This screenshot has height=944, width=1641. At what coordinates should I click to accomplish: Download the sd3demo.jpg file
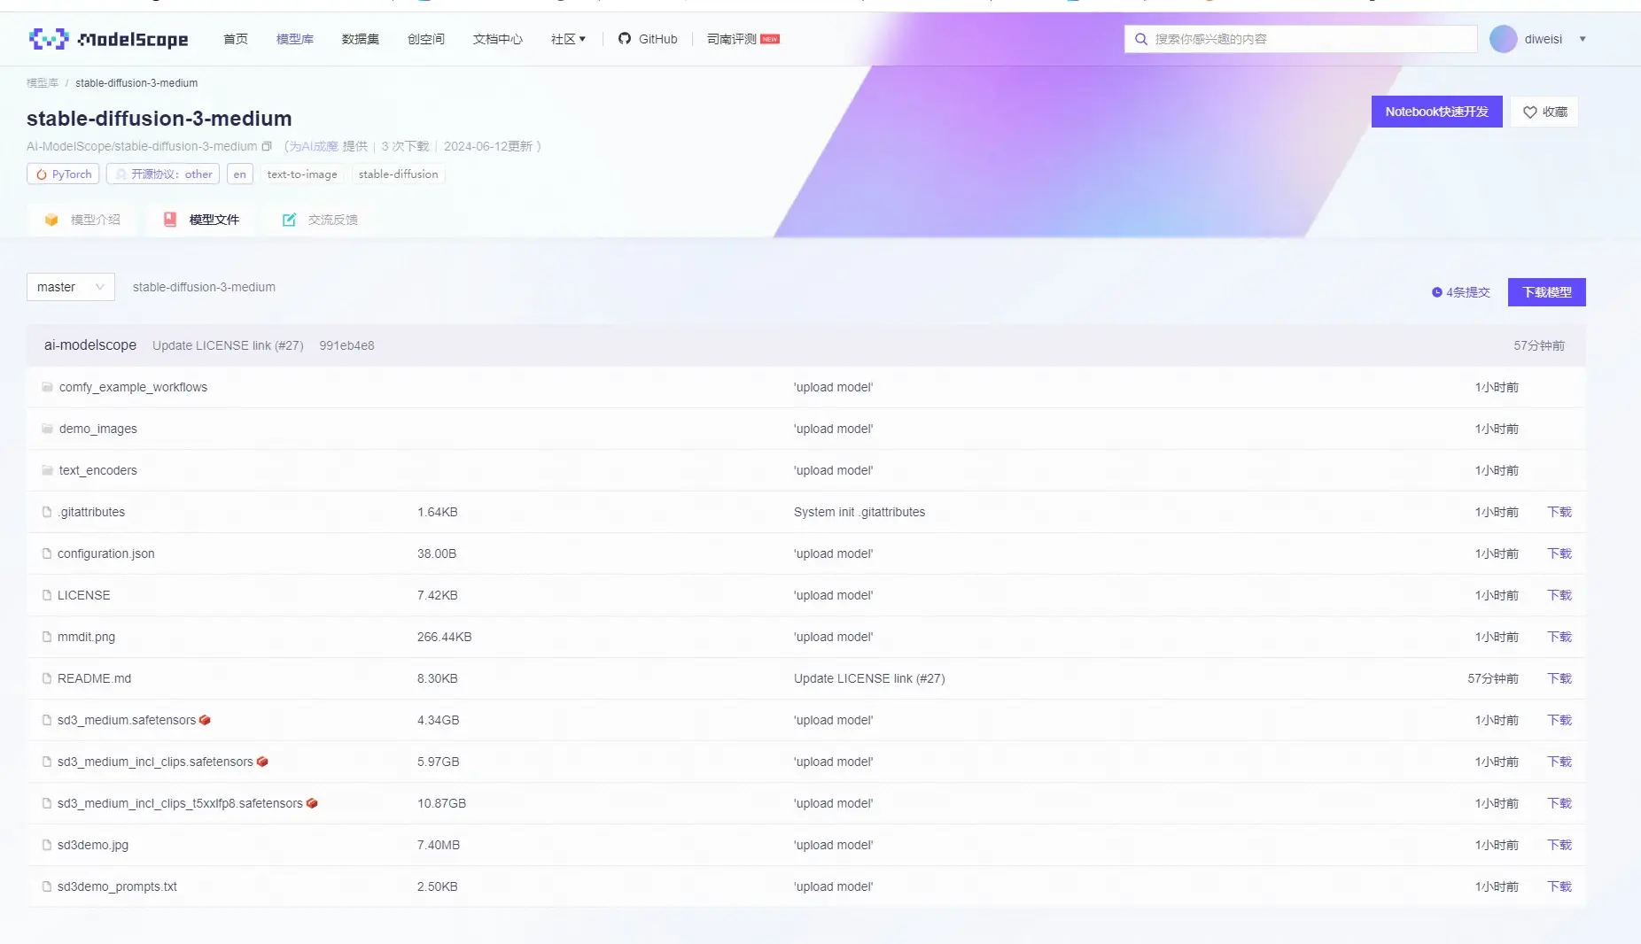pos(1559,845)
